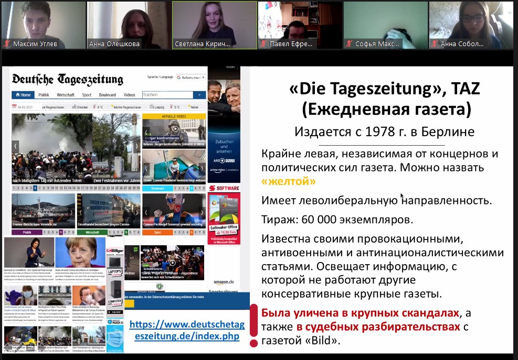Play the Bürger konfrontieren Soldaten video

[174, 129]
